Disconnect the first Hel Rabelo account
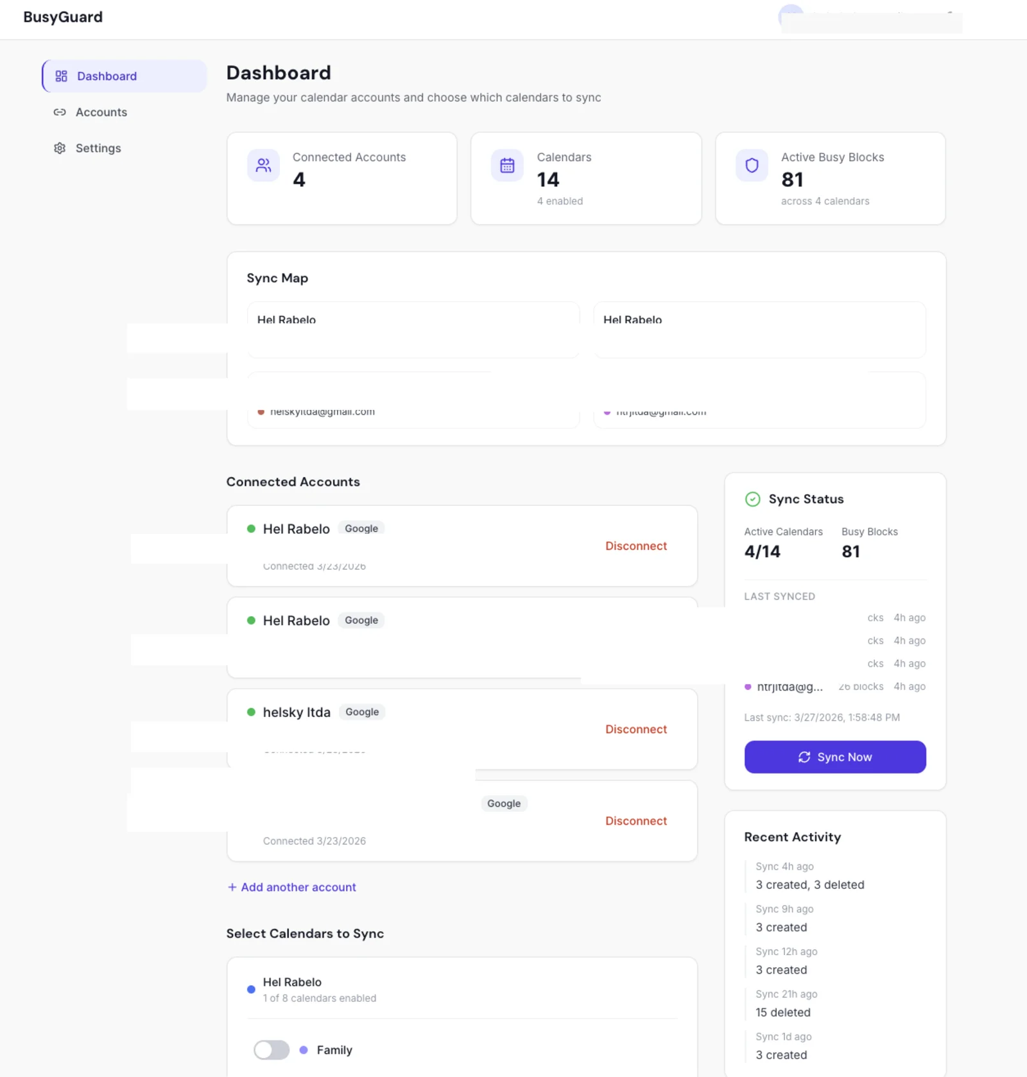This screenshot has height=1077, width=1027. coord(635,546)
